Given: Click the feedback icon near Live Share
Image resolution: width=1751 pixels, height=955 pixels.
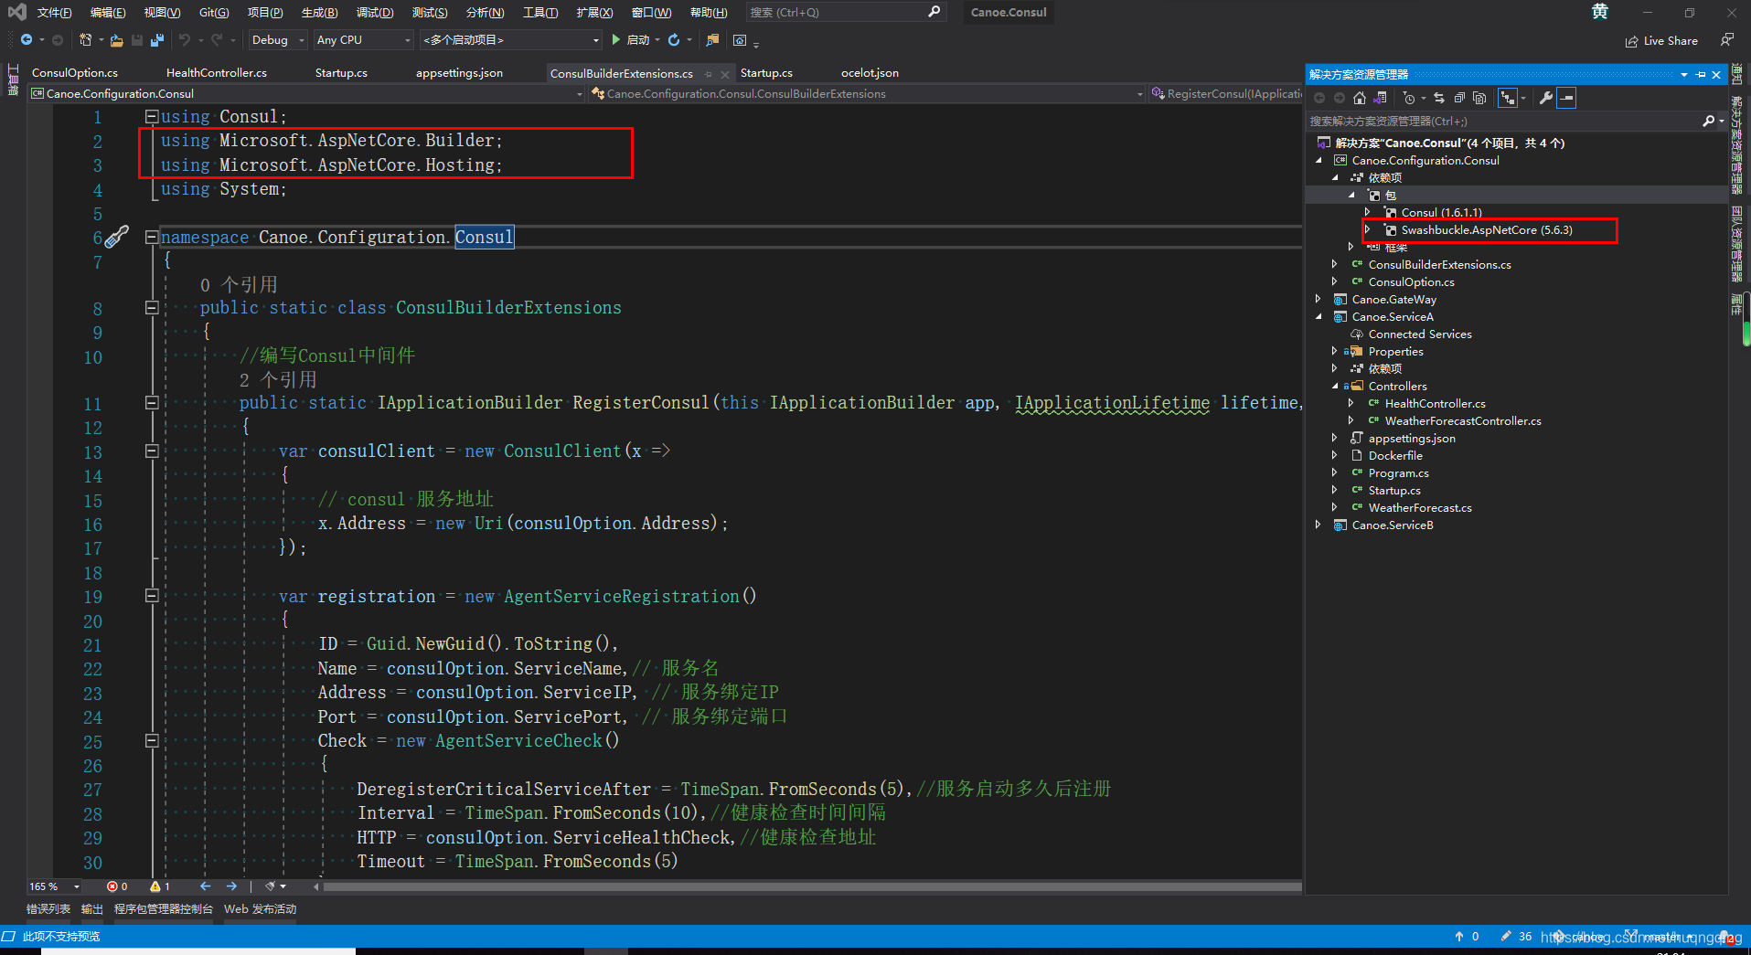Looking at the screenshot, I should click(x=1726, y=40).
